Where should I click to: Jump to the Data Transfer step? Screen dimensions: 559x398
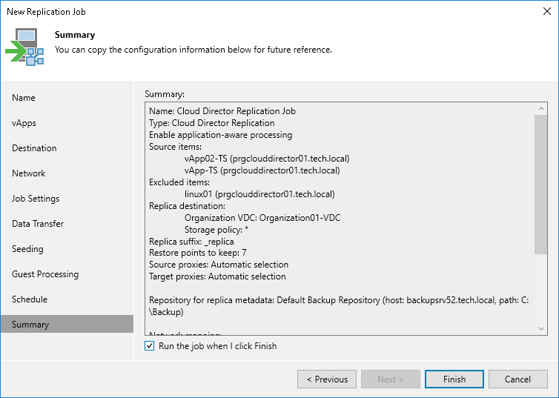tap(38, 224)
